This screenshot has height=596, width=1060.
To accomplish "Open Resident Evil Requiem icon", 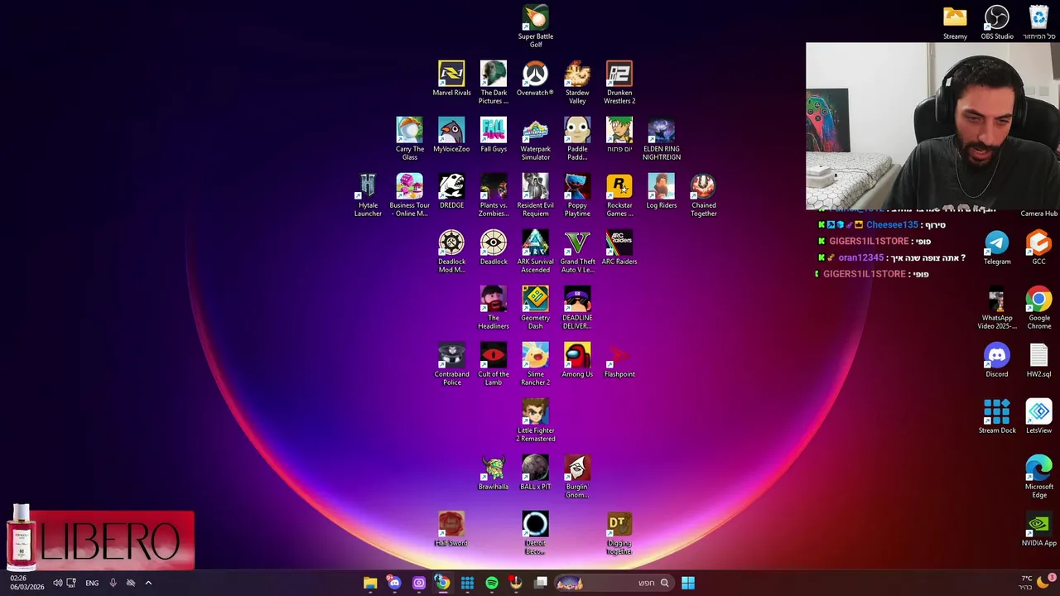I will click(535, 195).
